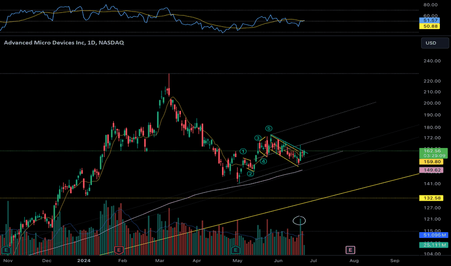Click the Jun label on the time axis

[x=278, y=261]
